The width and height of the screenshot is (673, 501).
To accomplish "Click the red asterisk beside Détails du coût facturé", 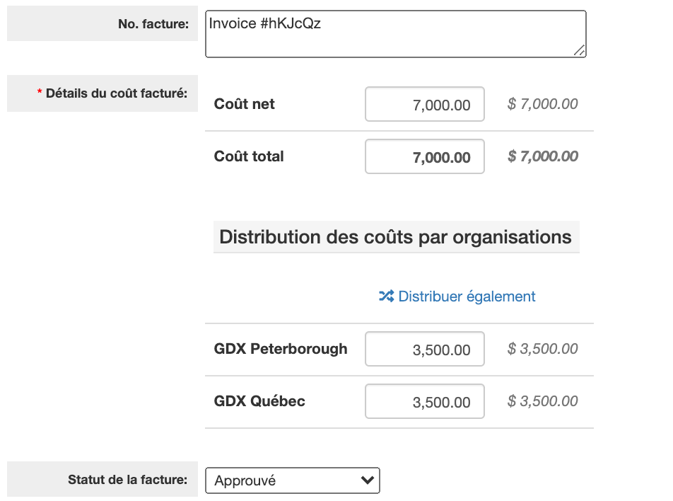I will 40,91.
